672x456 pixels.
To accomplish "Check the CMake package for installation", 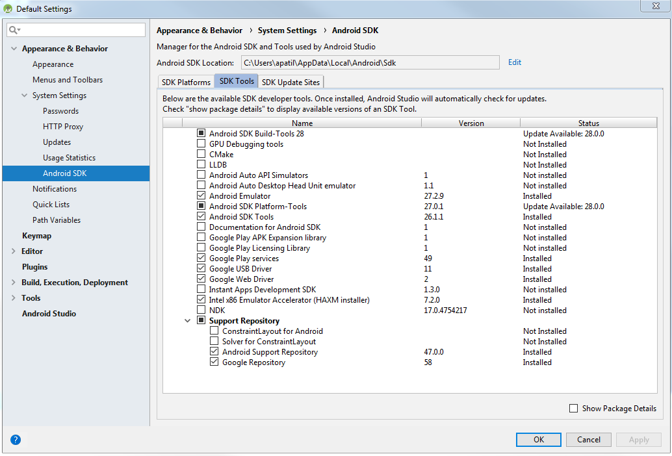I will pyautogui.click(x=201, y=154).
